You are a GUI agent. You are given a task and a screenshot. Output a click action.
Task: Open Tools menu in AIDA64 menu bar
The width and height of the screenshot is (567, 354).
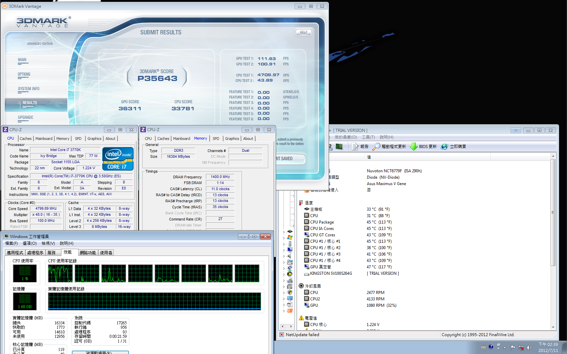pos(368,137)
